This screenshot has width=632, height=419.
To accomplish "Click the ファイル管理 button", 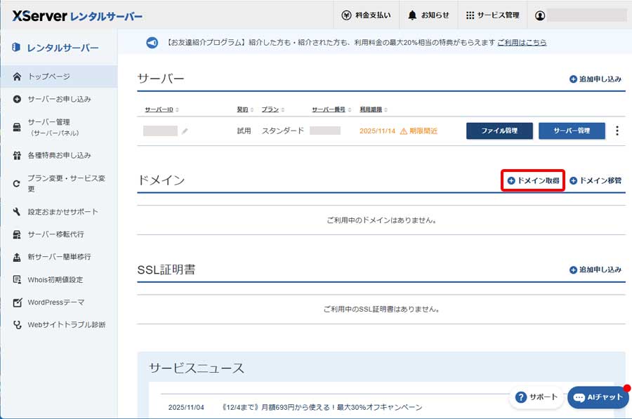I will click(499, 130).
